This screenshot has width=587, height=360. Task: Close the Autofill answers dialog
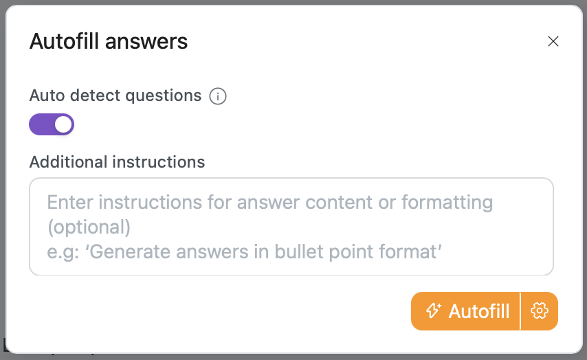(x=553, y=41)
